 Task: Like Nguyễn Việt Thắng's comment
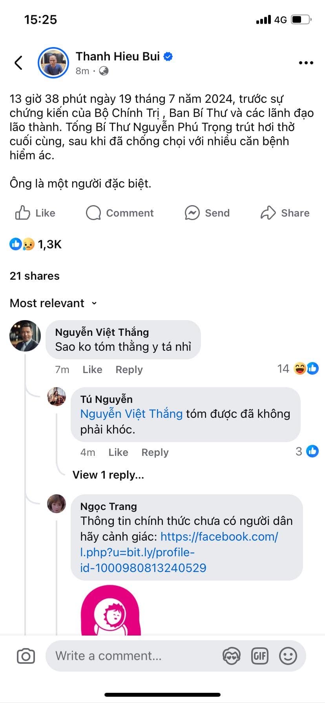coord(92,370)
